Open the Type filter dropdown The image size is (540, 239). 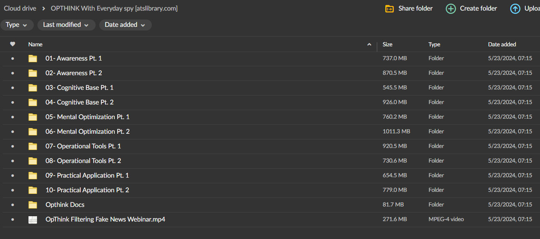(17, 25)
